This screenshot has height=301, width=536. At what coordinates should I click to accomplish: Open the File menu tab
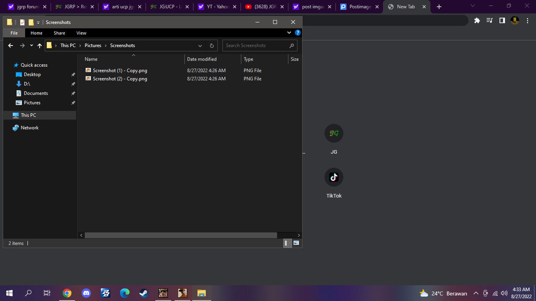14,33
